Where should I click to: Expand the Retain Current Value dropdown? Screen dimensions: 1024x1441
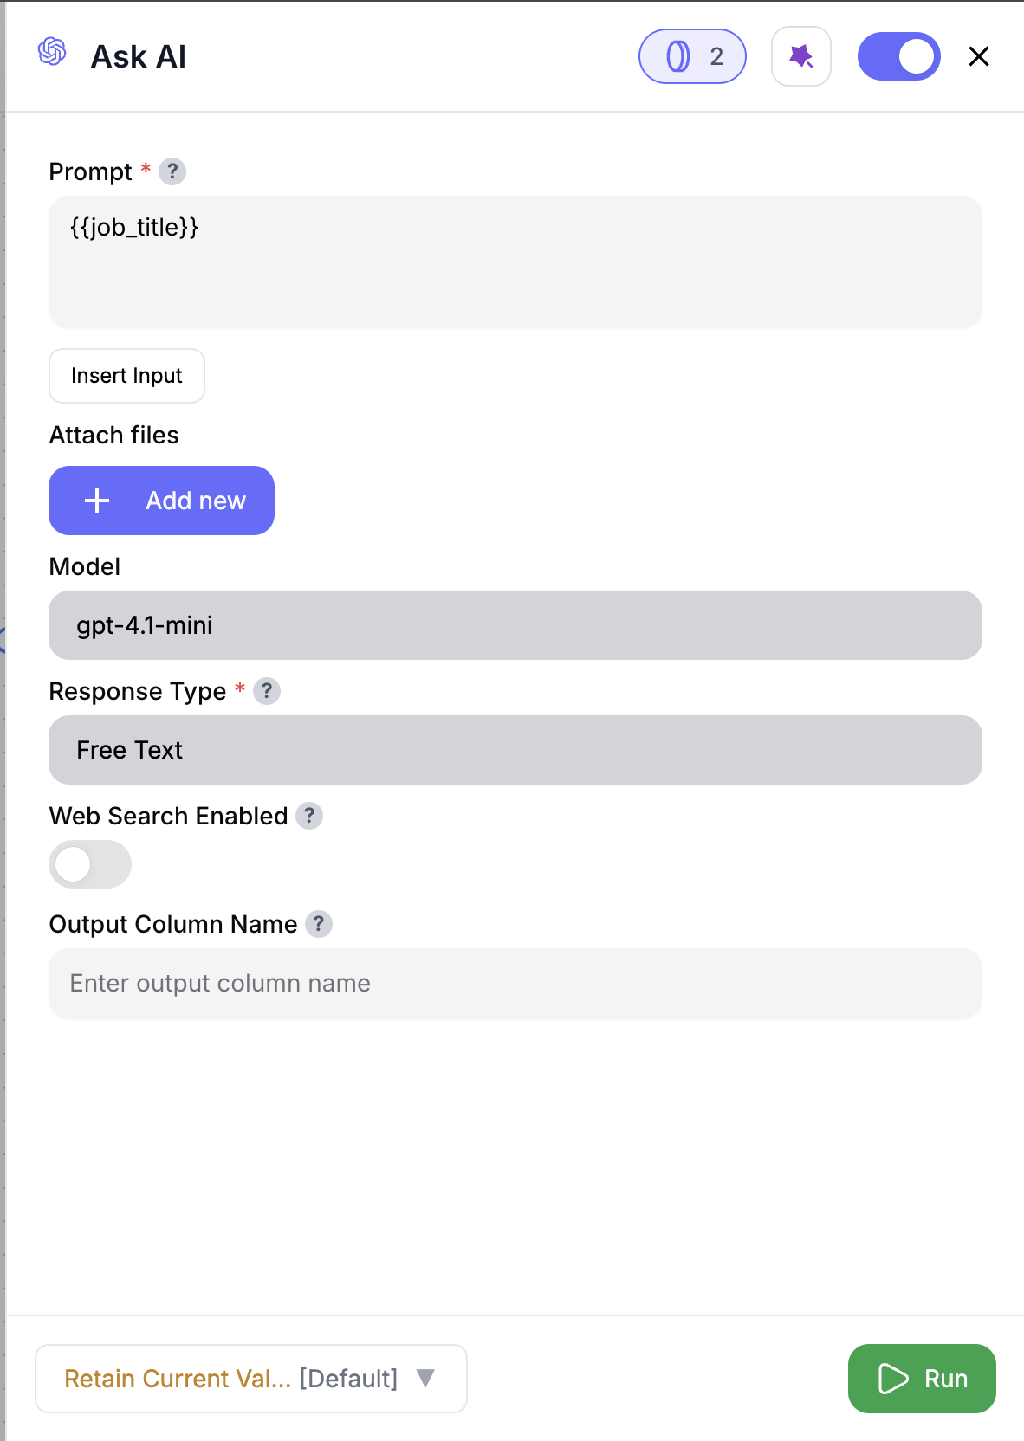pyautogui.click(x=250, y=1379)
